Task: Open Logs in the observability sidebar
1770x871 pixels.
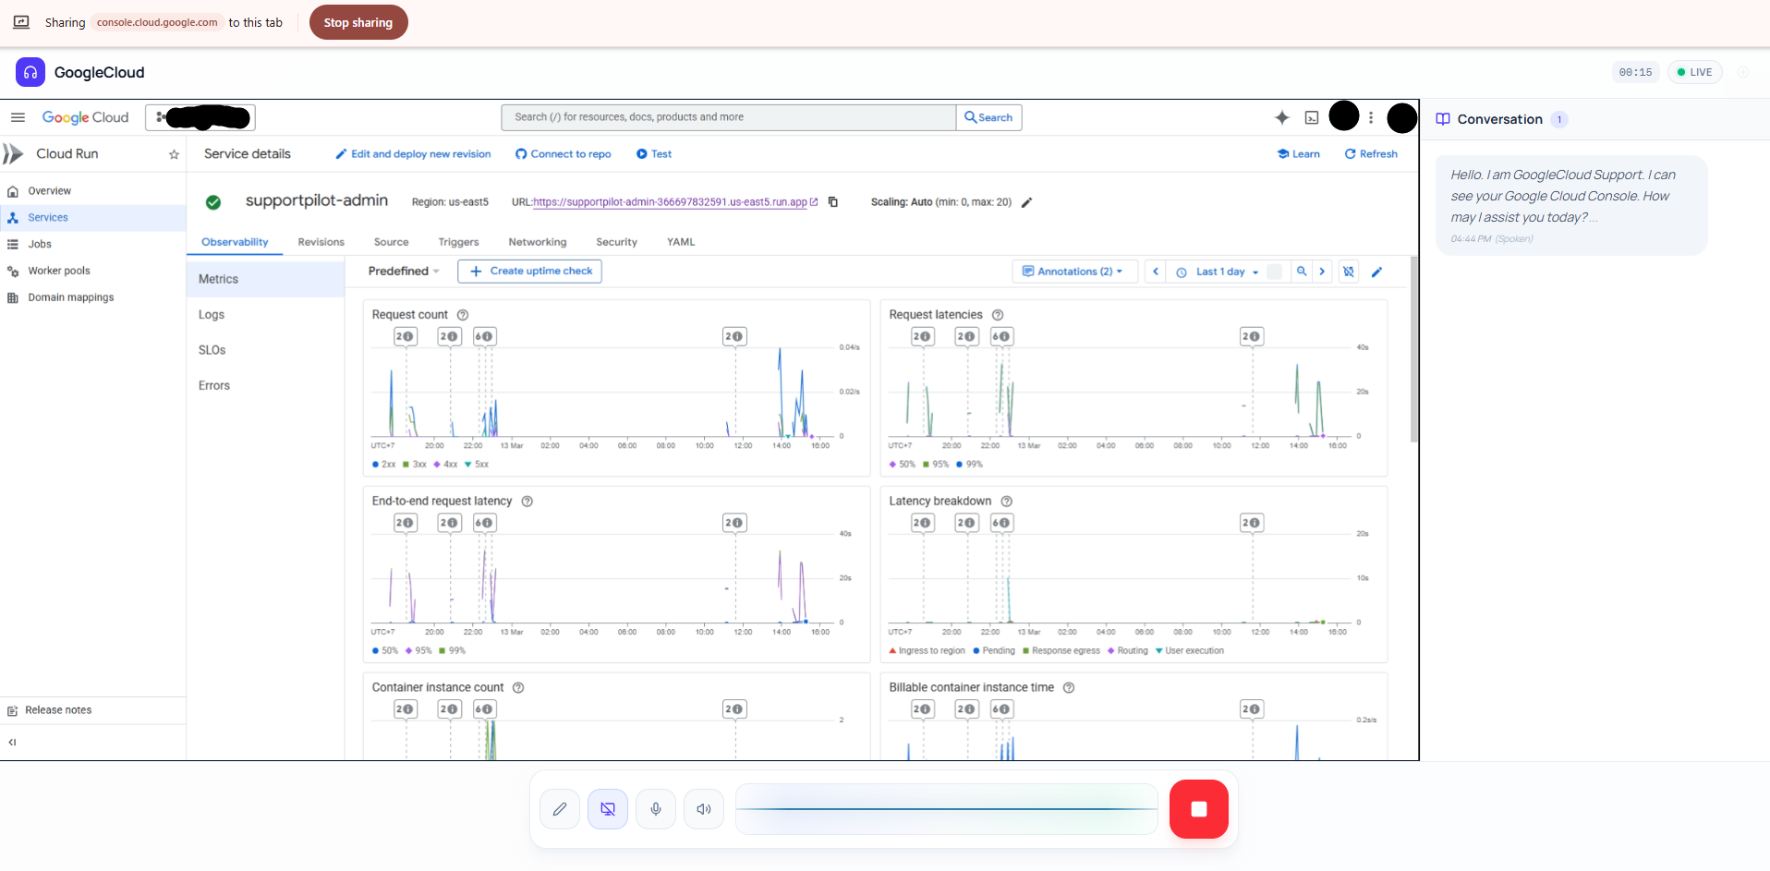Action: 212,315
